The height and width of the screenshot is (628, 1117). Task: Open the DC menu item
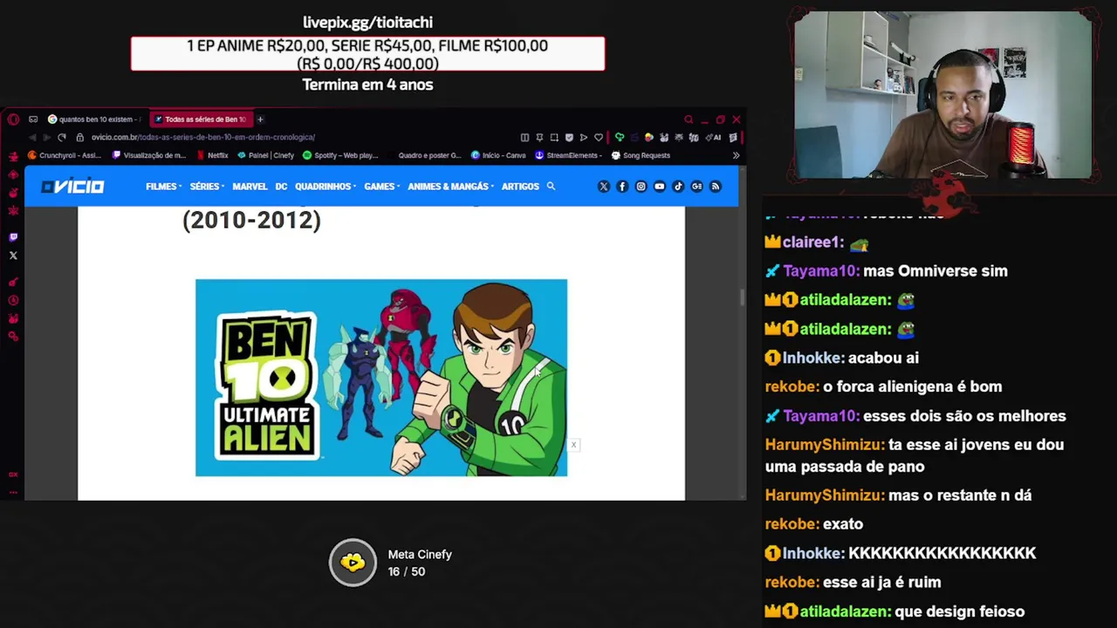click(x=281, y=186)
